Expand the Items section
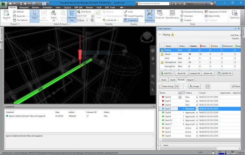245x155 pixels. point(161,145)
